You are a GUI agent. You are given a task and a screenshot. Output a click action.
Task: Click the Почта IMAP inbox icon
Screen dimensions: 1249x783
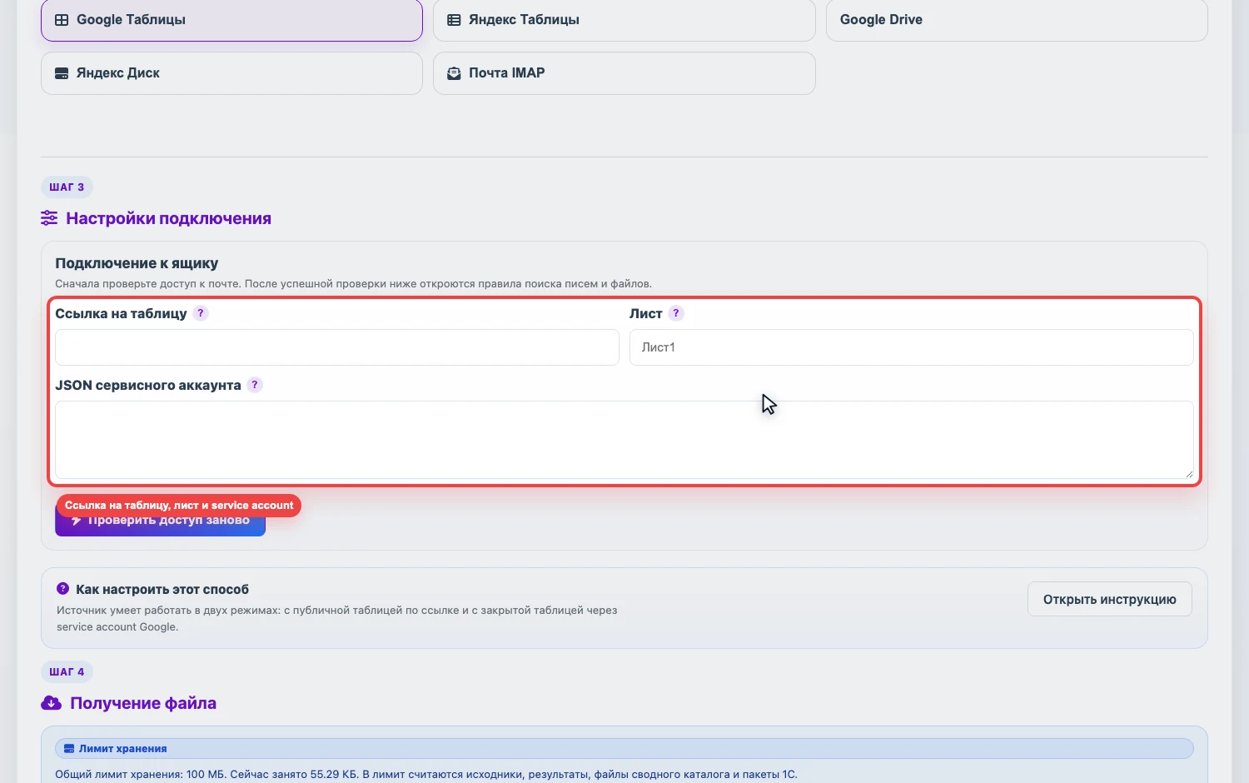coord(454,73)
